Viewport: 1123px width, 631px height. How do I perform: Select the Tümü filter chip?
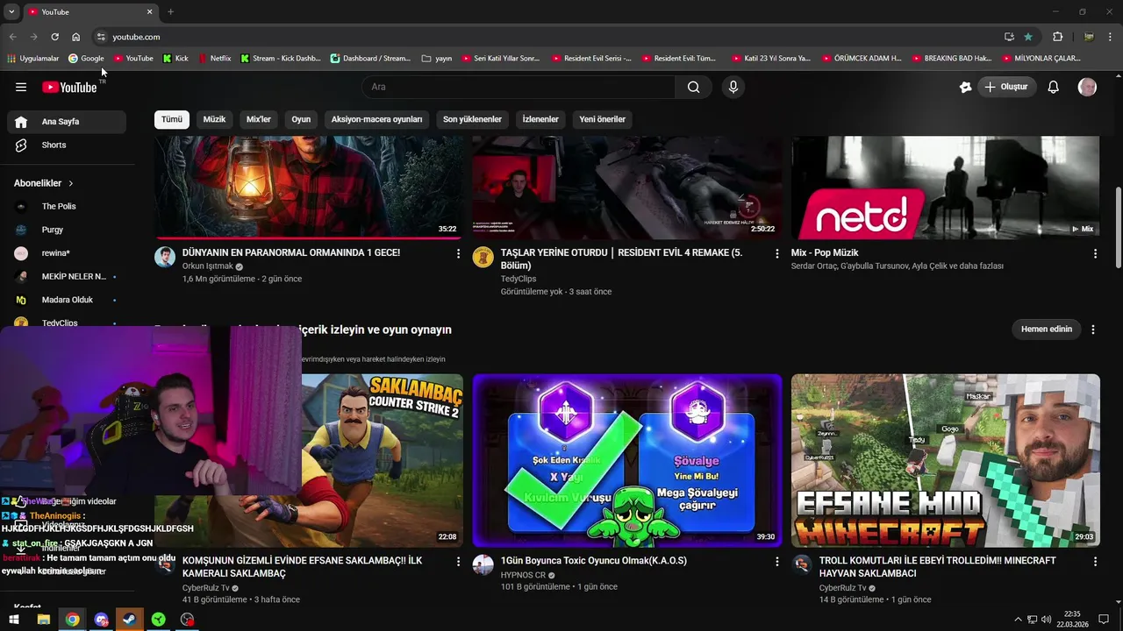(172, 119)
